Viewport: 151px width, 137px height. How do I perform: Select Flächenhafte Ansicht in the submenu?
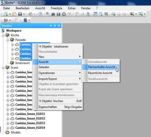(x=101, y=67)
